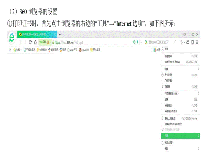Click the lightning speed-mode icon
The height and width of the screenshot is (160, 205).
point(137,42)
